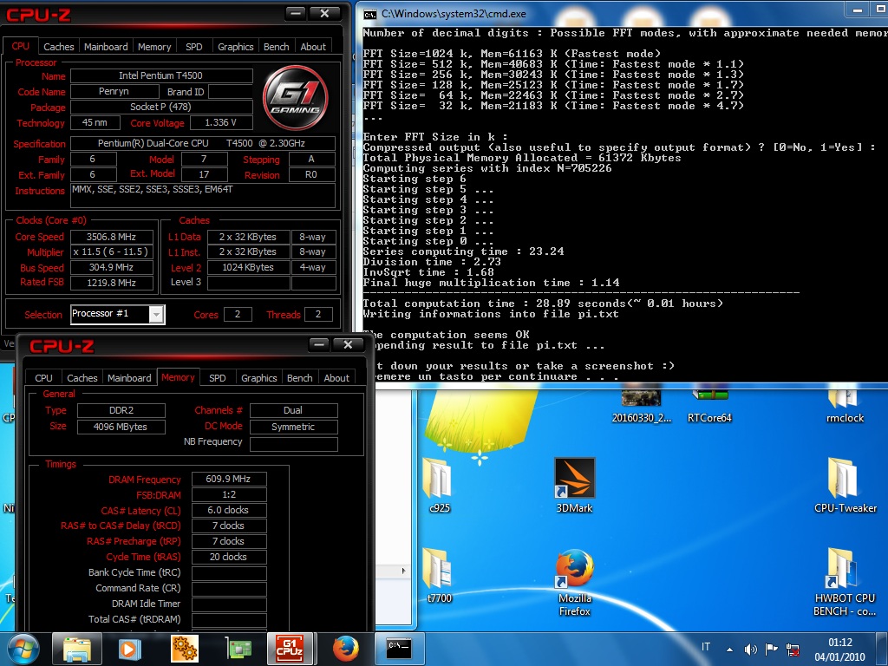Viewport: 888px width, 666px height.
Task: Click the Package Socket P (478) value
Action: tap(160, 107)
